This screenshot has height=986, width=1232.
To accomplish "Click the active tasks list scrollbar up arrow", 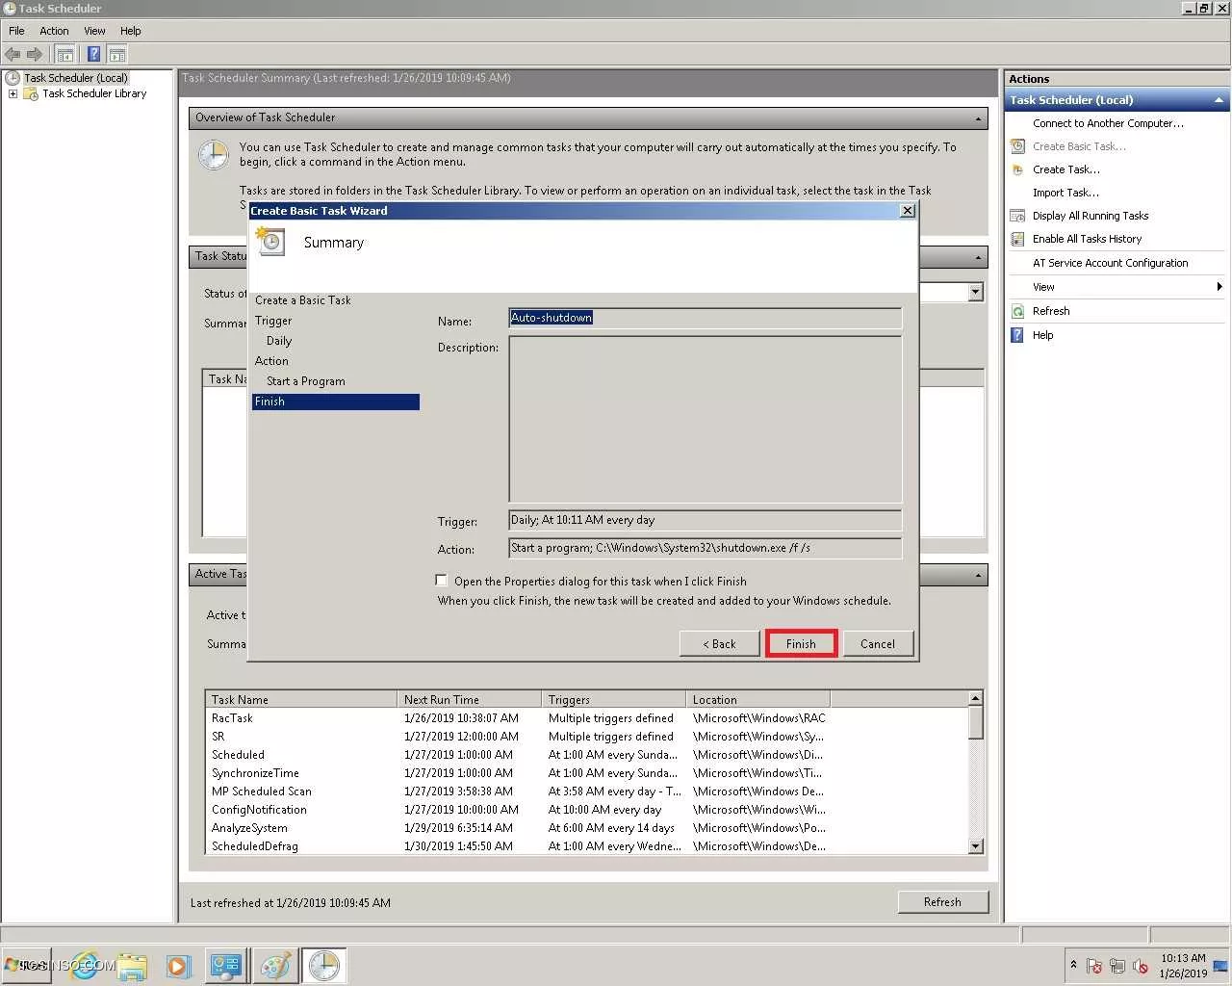I will click(x=975, y=698).
